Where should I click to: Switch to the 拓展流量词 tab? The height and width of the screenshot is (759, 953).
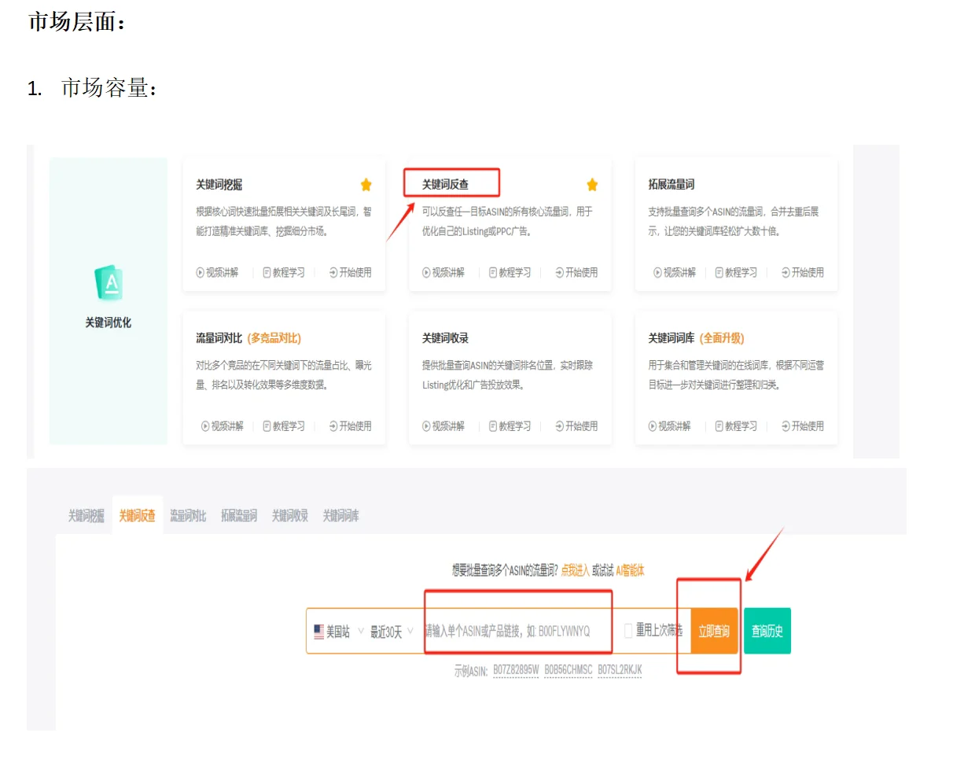coord(238,516)
